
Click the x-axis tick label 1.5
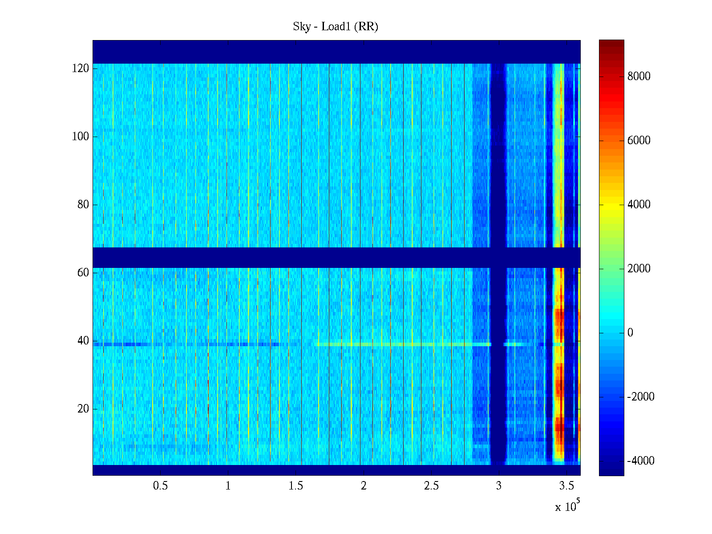click(x=295, y=486)
